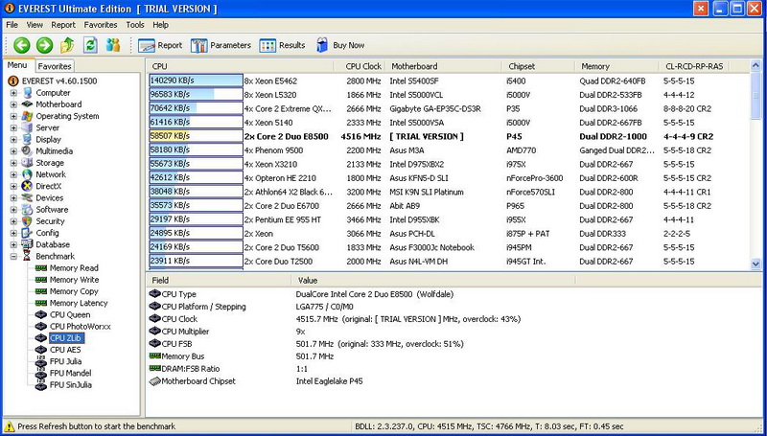Screen dimensions: 767x436
Task: Select the Storage tree icon
Action: click(x=27, y=163)
